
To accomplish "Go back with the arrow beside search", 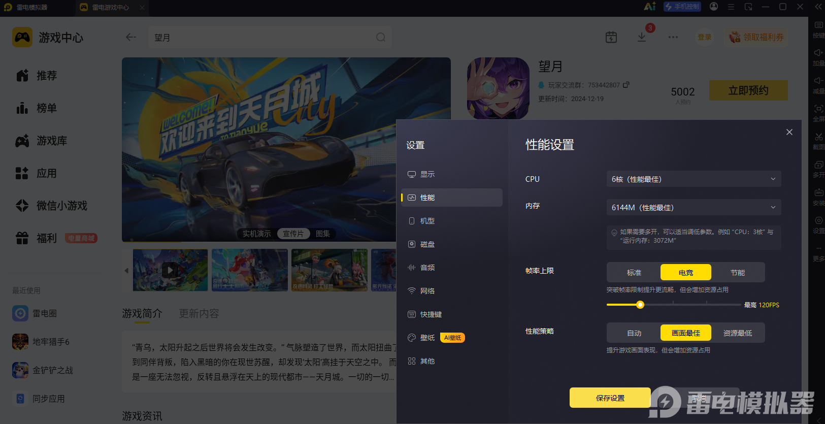I will [131, 37].
